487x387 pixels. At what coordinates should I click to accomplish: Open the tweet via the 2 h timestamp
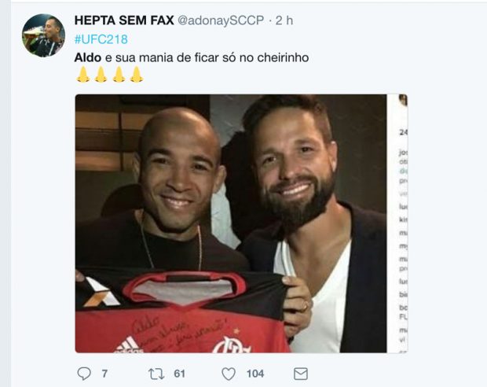(284, 20)
